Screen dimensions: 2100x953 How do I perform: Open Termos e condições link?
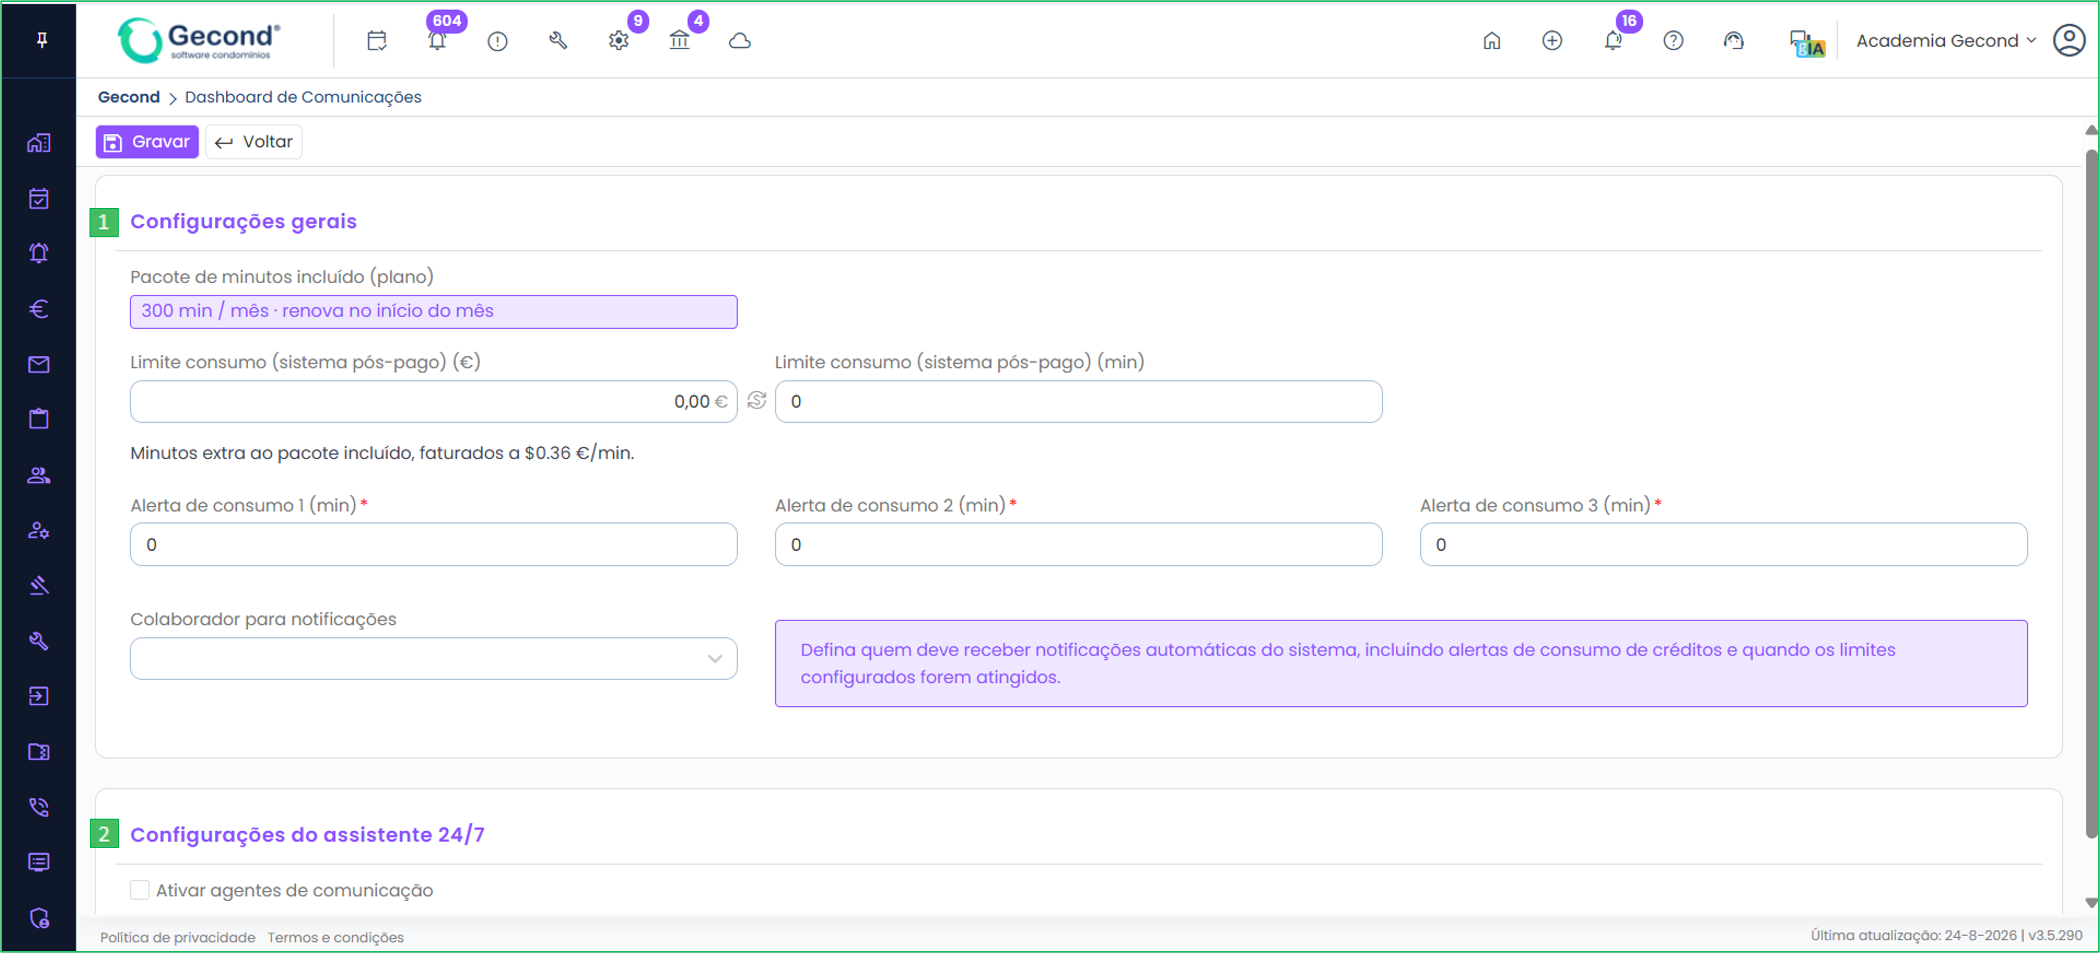coord(335,937)
